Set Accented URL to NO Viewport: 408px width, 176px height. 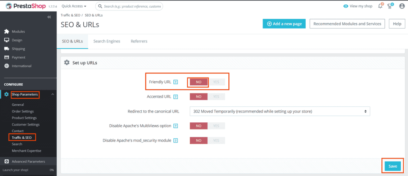coord(198,97)
